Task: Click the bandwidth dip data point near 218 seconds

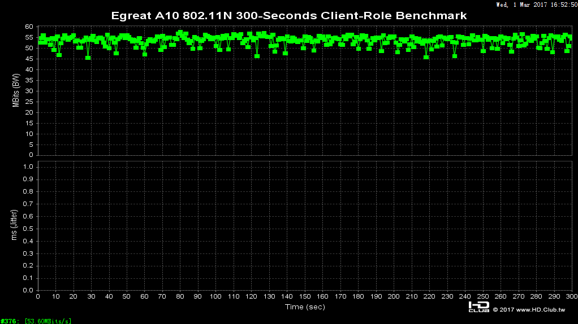Action: (x=426, y=58)
